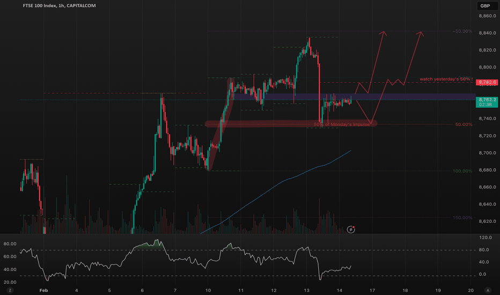Screen dimensions: 500x295
Task: Click 8,840.0 on the price axis
Action: coord(487,33)
